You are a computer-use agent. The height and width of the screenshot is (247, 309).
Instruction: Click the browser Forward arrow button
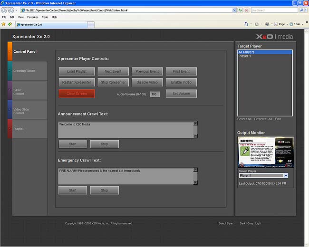11,10
